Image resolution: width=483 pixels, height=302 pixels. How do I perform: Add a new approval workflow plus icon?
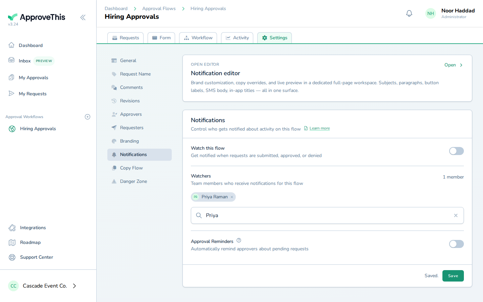coord(88,117)
